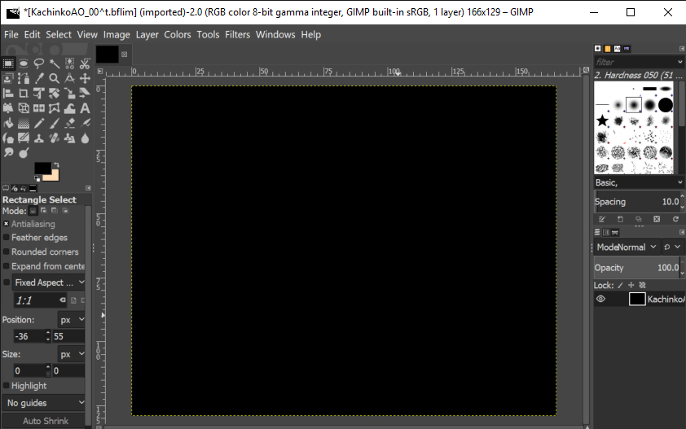Select the Select by Color tool
686x429 pixels.
click(x=69, y=63)
